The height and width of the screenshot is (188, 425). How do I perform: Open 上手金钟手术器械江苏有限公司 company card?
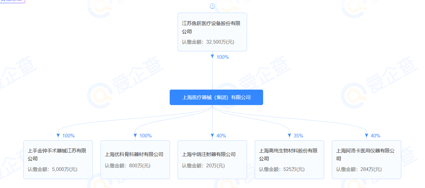(x=58, y=160)
